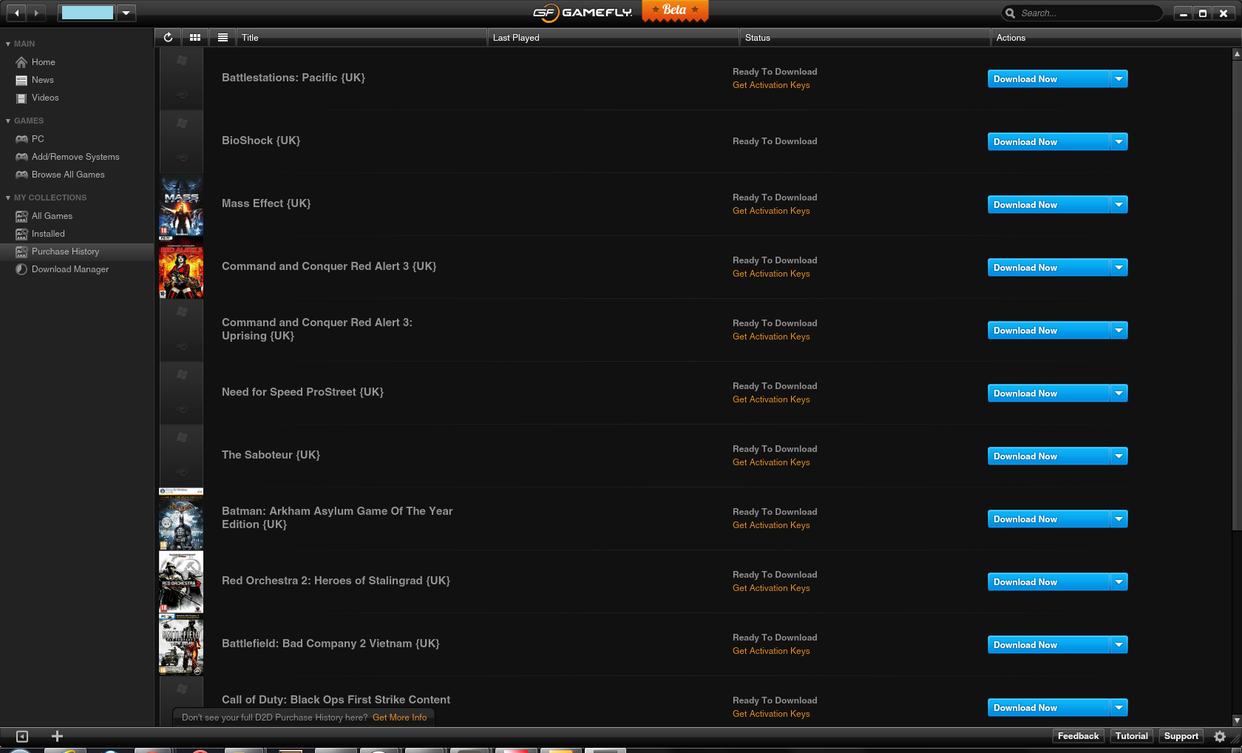
Task: Click the GameFly logo
Action: (583, 13)
